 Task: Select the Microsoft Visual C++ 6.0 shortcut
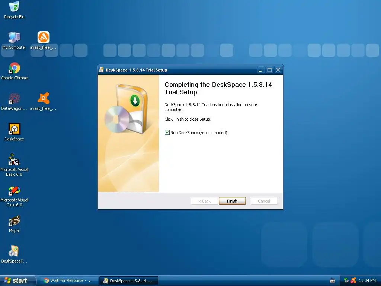(x=15, y=196)
